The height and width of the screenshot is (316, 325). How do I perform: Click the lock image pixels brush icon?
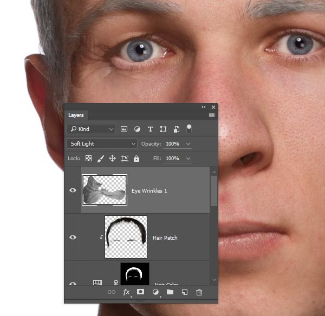[100, 159]
